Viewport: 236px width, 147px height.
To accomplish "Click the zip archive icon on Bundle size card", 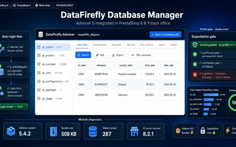I will point(53,132).
